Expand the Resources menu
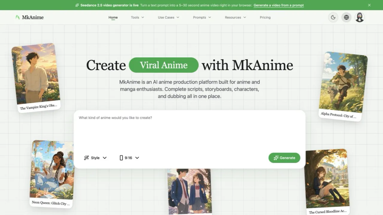Screen dimensions: 383x215 235,17
